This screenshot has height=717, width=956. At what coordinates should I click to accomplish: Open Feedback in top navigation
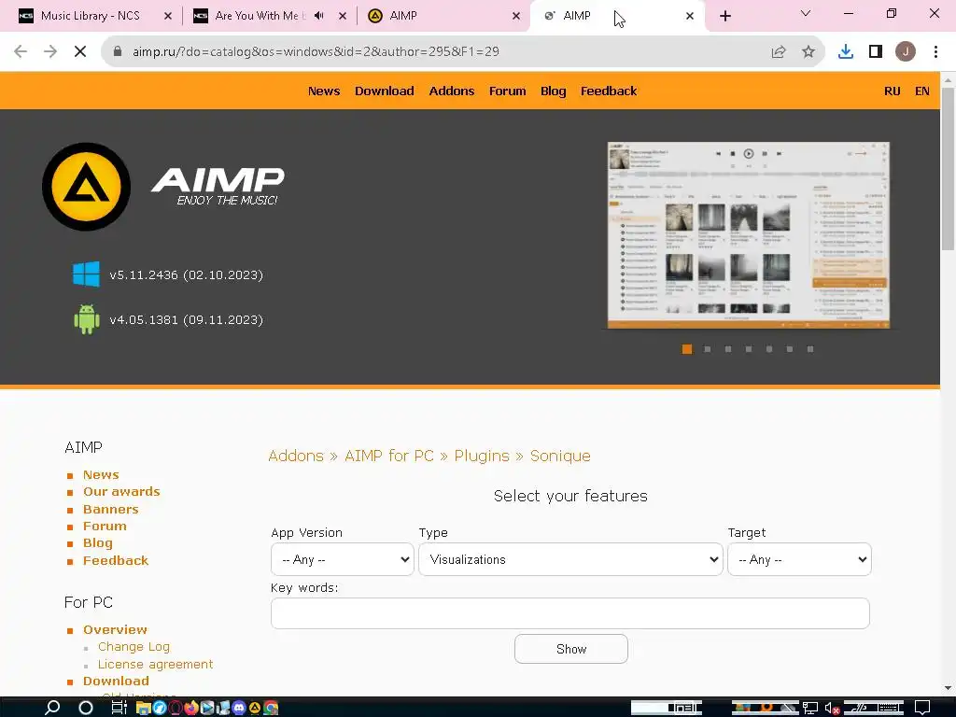[609, 91]
